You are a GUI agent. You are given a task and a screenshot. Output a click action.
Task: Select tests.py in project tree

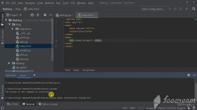coord(24,55)
